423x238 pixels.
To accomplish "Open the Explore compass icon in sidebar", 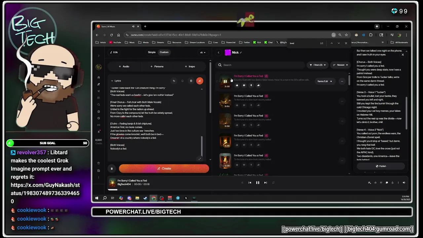I will point(98,118).
